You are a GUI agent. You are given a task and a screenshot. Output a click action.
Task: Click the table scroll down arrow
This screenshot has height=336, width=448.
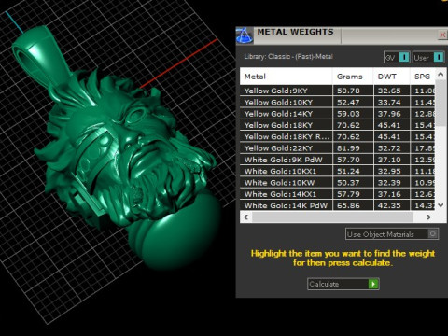coord(441,205)
